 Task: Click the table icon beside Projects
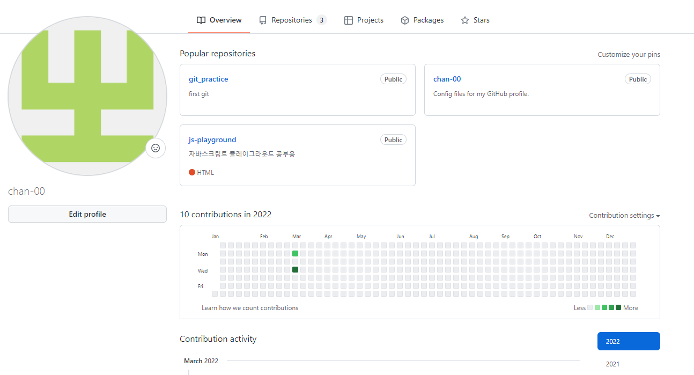349,20
